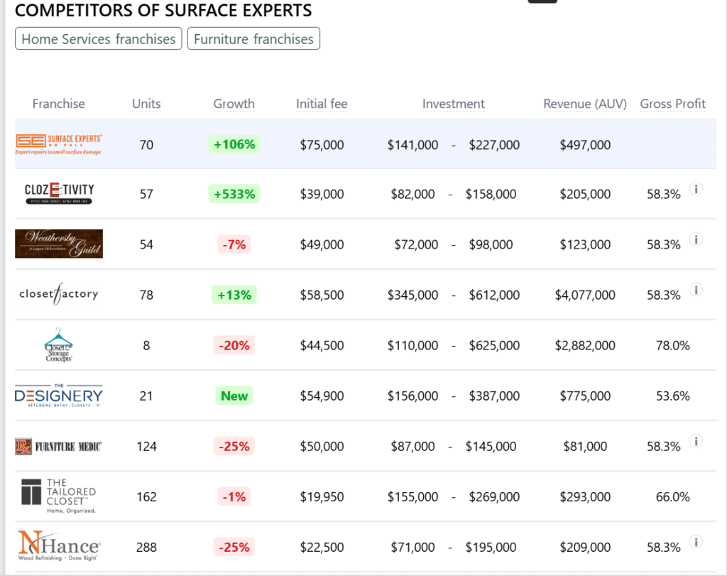The image size is (727, 576).
Task: Click the New growth badge for Designery
Action: [234, 396]
